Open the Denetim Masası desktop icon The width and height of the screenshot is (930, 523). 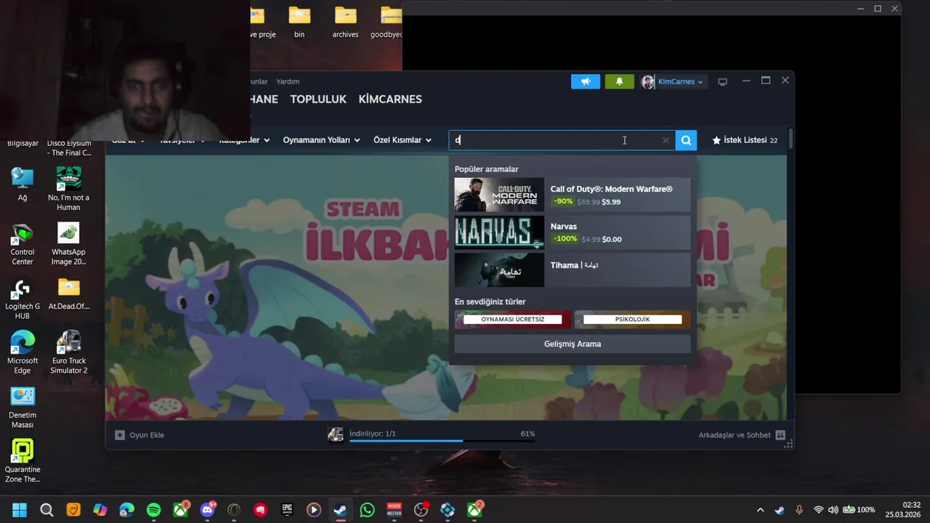(x=23, y=407)
